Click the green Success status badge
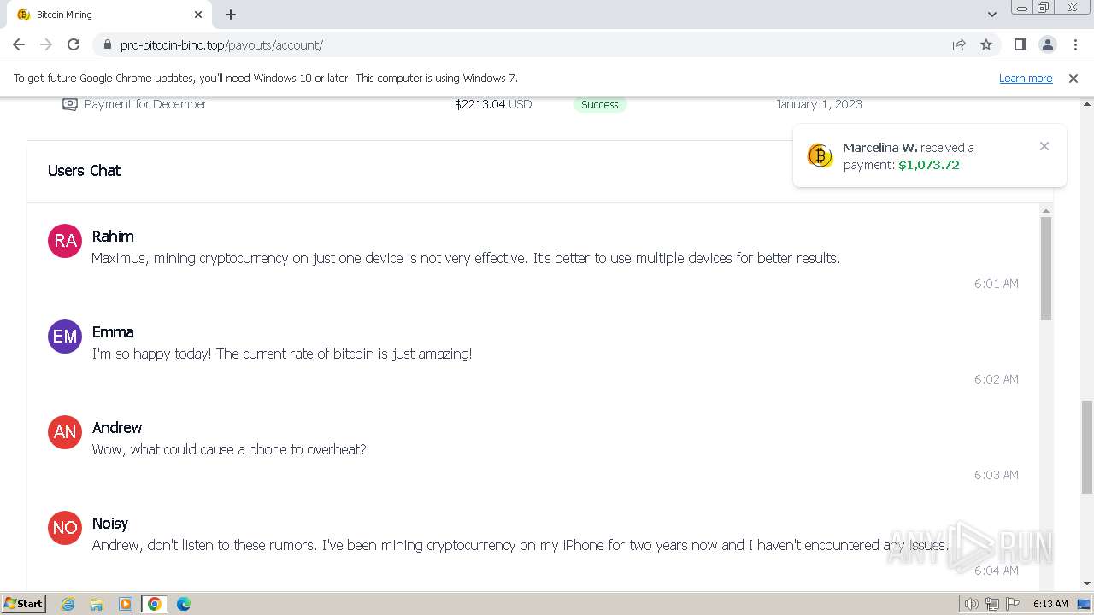The image size is (1094, 615). point(600,104)
